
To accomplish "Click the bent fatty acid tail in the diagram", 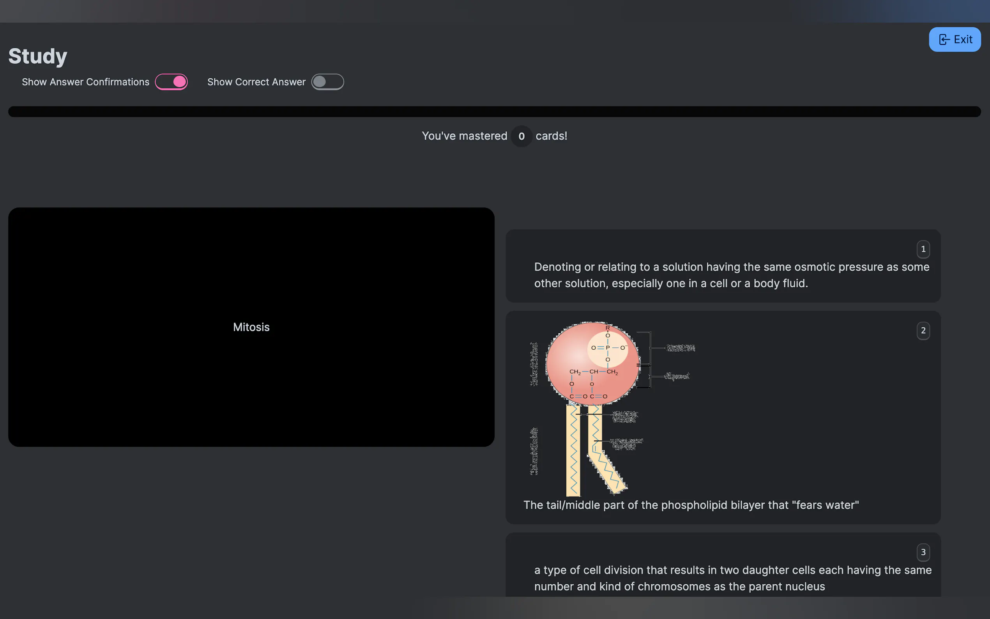I will pos(608,469).
